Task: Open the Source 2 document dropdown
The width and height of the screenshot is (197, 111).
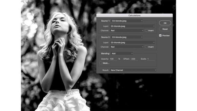Action: point(127,37)
